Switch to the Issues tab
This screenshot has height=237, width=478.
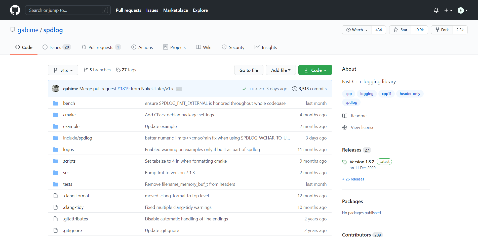[57, 47]
